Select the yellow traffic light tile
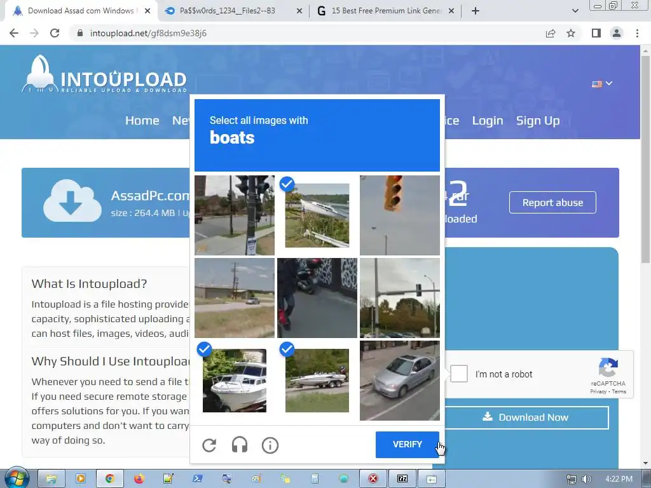 coord(400,215)
